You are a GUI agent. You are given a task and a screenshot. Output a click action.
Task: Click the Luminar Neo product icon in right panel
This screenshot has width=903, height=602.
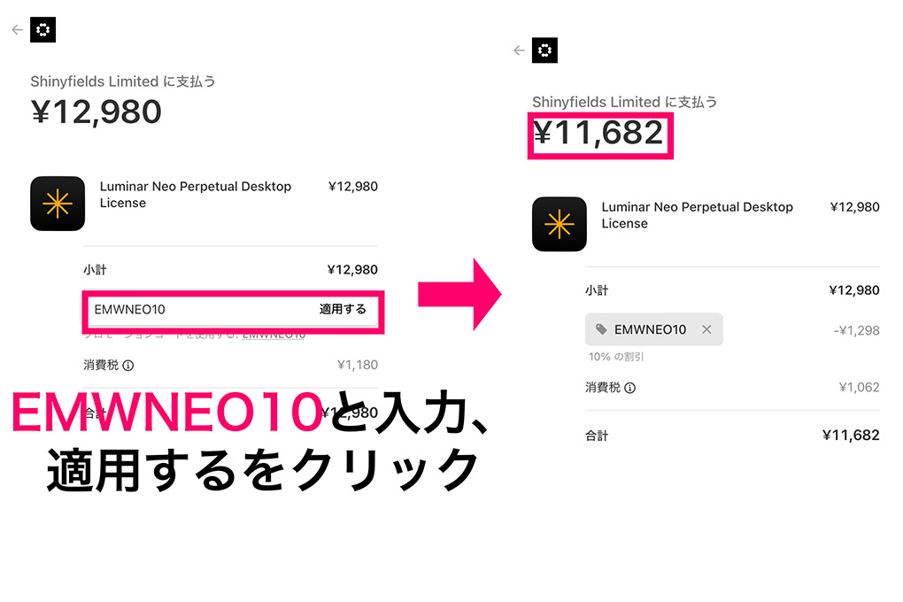click(x=559, y=224)
